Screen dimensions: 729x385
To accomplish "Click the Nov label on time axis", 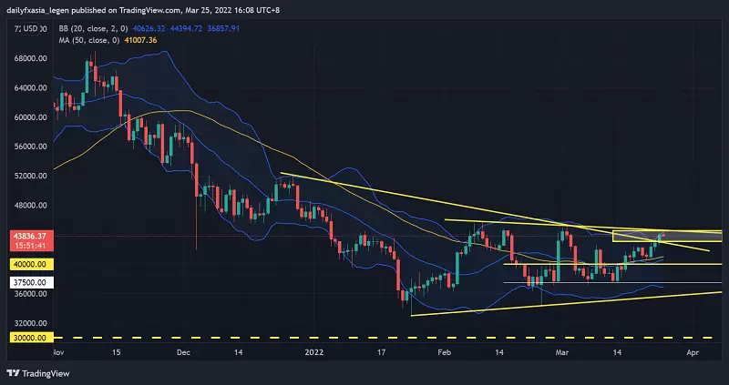I will [x=58, y=352].
